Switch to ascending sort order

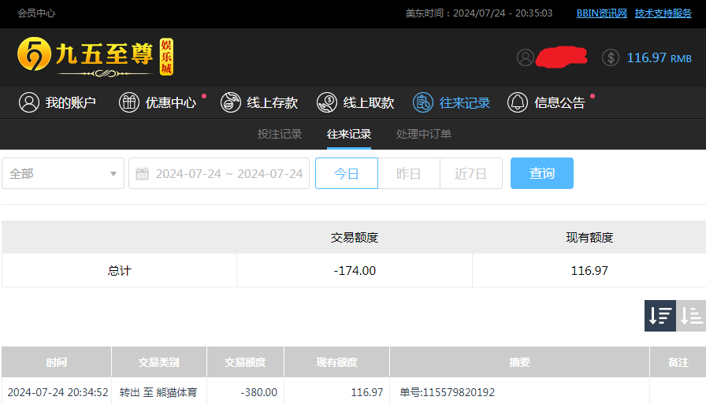coord(692,316)
